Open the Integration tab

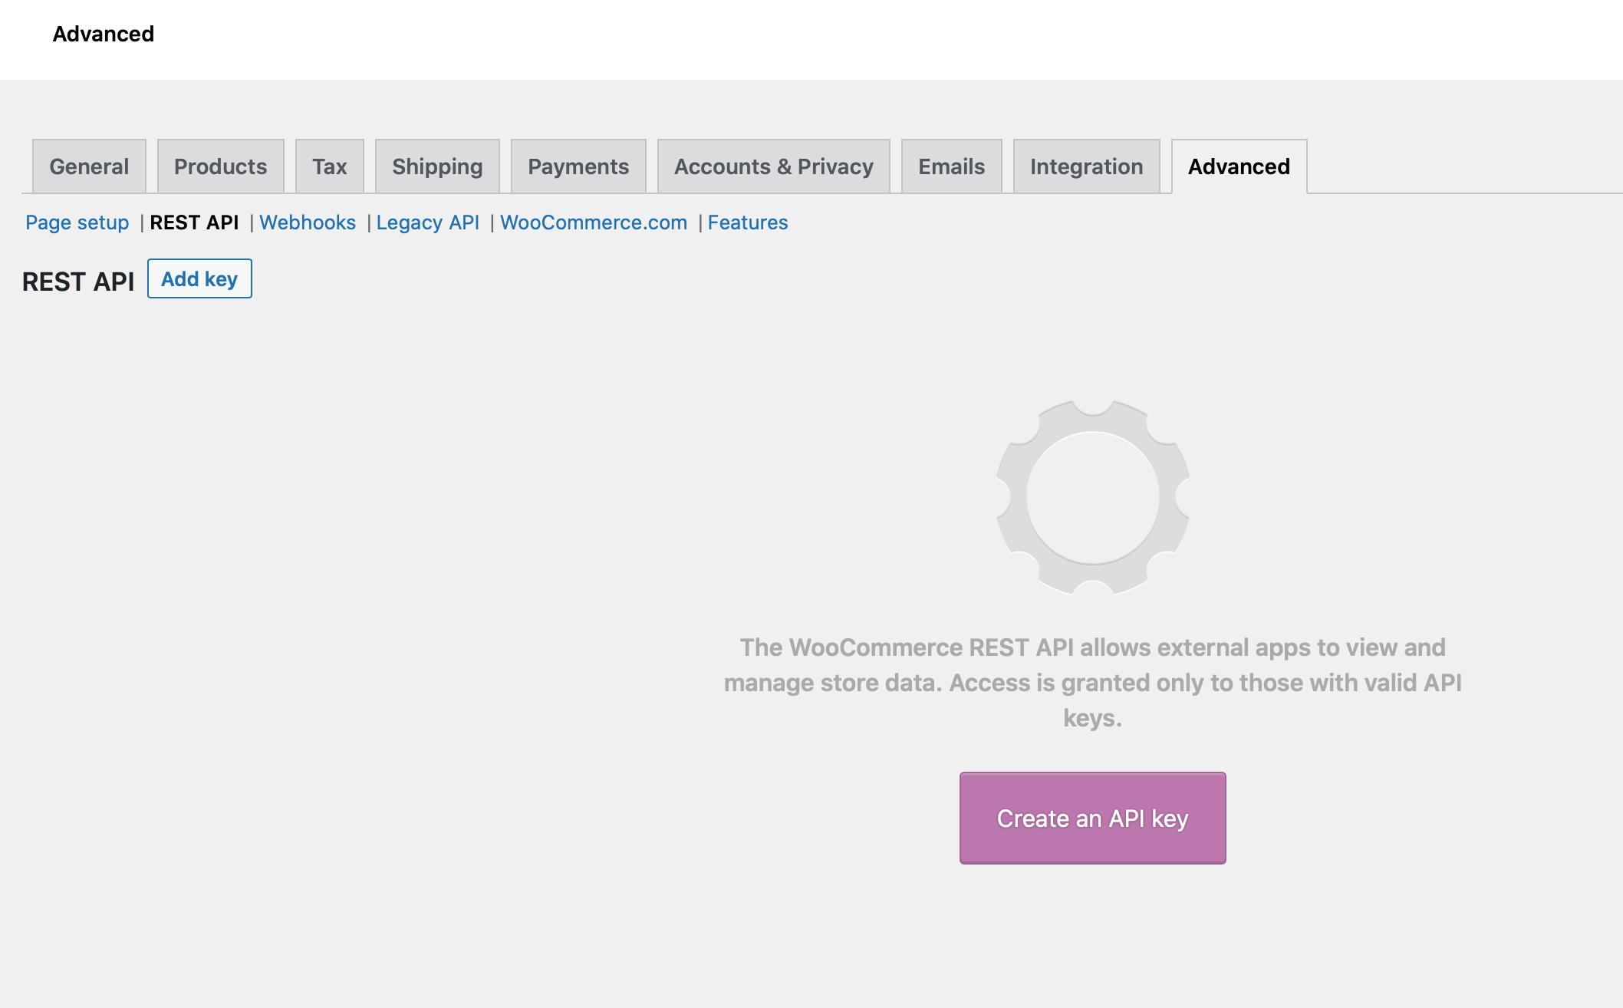1087,166
